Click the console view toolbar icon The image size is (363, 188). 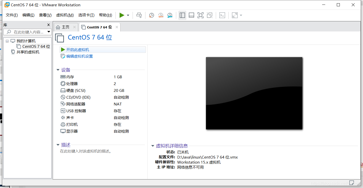click(222, 15)
